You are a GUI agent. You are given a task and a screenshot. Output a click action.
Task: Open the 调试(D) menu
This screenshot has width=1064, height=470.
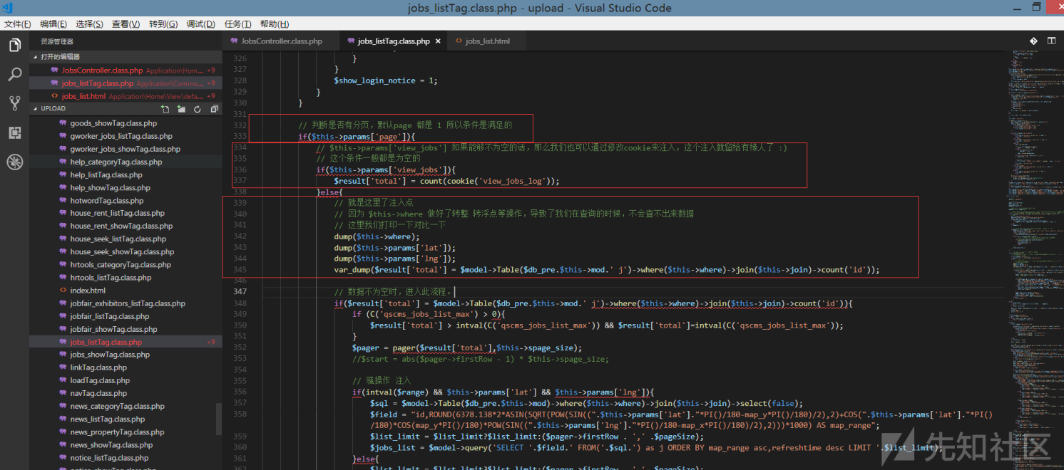coord(200,24)
